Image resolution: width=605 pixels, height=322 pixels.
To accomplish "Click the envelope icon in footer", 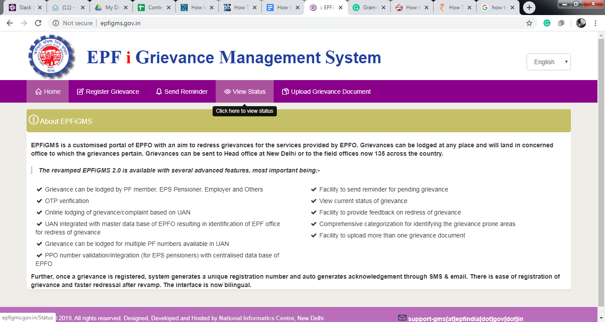I will tap(402, 318).
